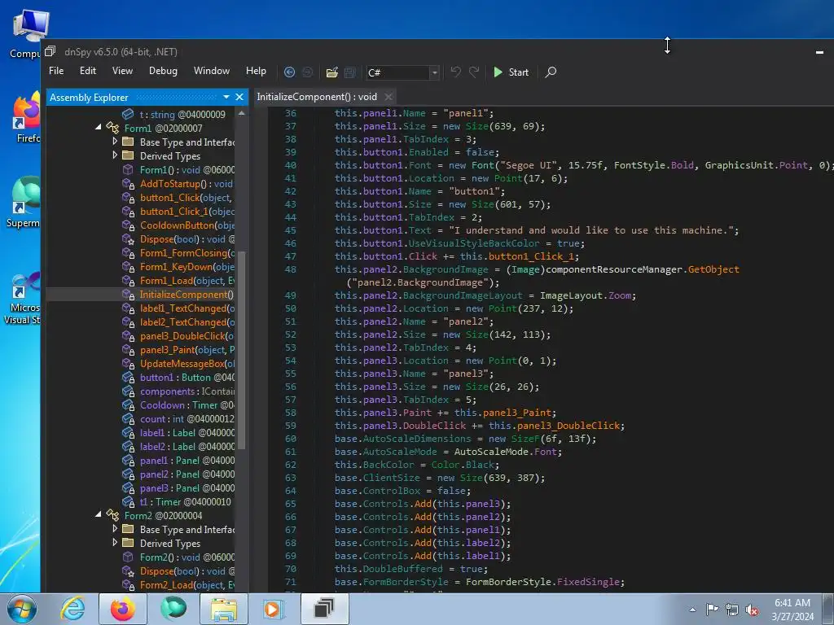Click the undo arrow in toolbar

(456, 72)
